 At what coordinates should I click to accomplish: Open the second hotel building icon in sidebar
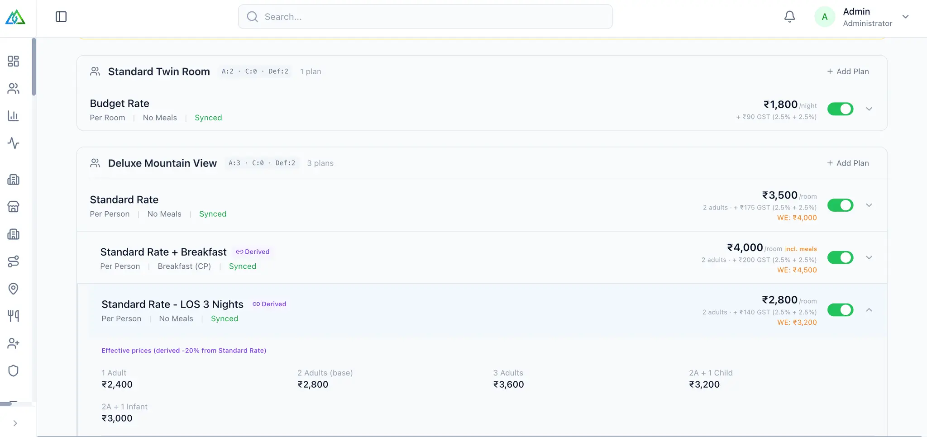[14, 234]
